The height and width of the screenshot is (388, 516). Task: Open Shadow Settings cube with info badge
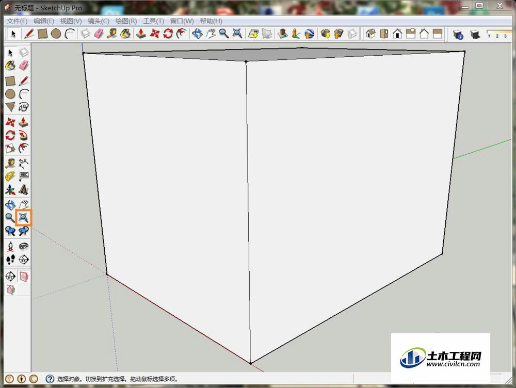pos(458,34)
